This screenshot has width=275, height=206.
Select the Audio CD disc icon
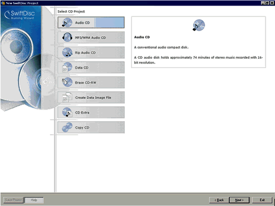tap(67, 23)
